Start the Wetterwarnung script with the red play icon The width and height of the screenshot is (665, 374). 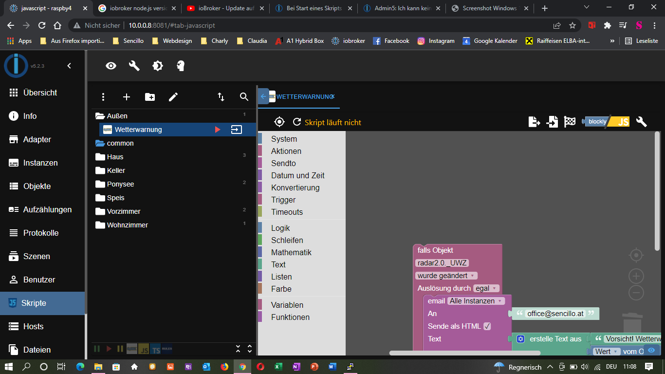point(218,130)
